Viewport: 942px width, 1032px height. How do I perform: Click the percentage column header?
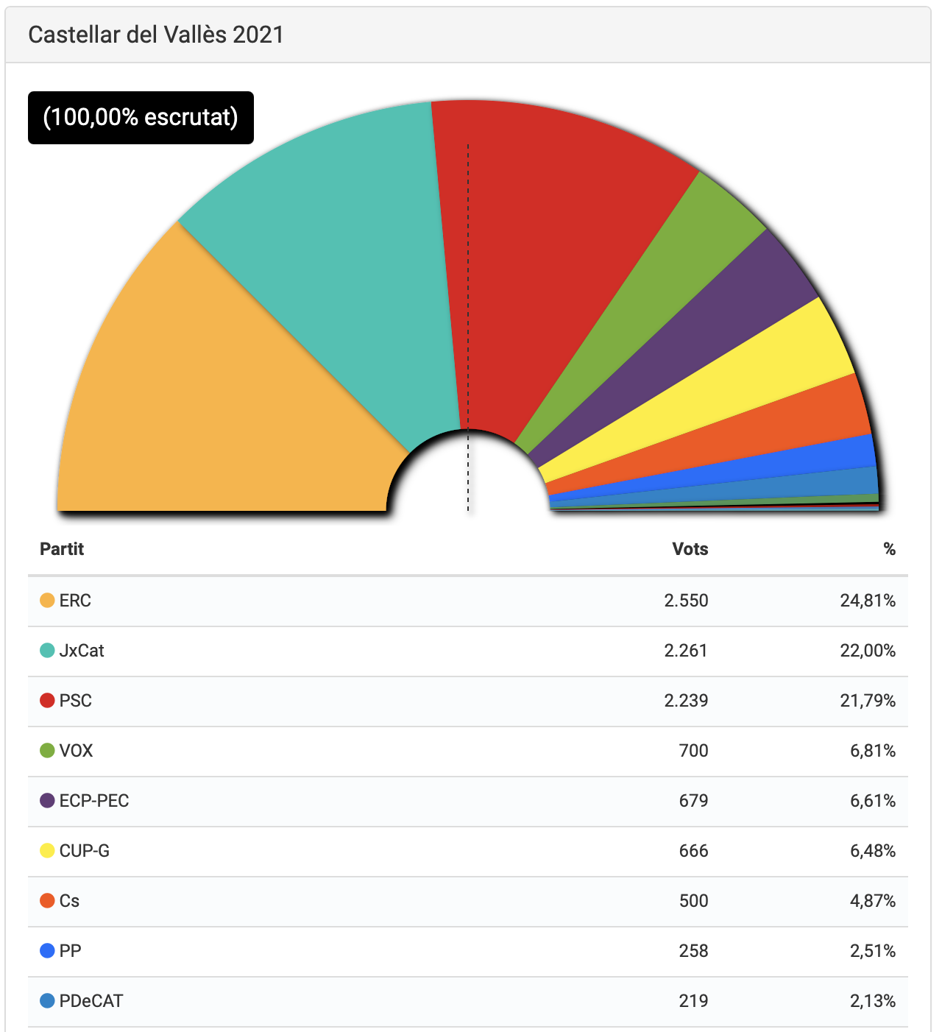889,549
